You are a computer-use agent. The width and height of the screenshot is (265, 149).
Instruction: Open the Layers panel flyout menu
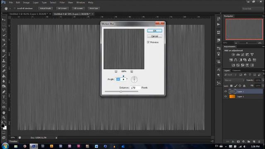(x=263, y=70)
